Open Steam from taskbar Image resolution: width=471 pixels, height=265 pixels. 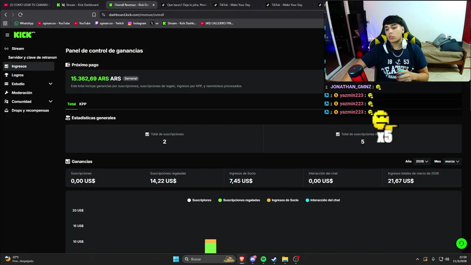point(274,259)
